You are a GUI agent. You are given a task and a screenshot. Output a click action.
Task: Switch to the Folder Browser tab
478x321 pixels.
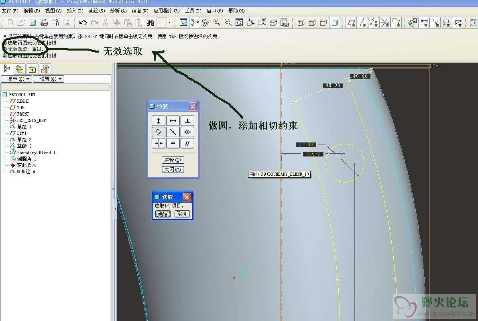(20, 69)
